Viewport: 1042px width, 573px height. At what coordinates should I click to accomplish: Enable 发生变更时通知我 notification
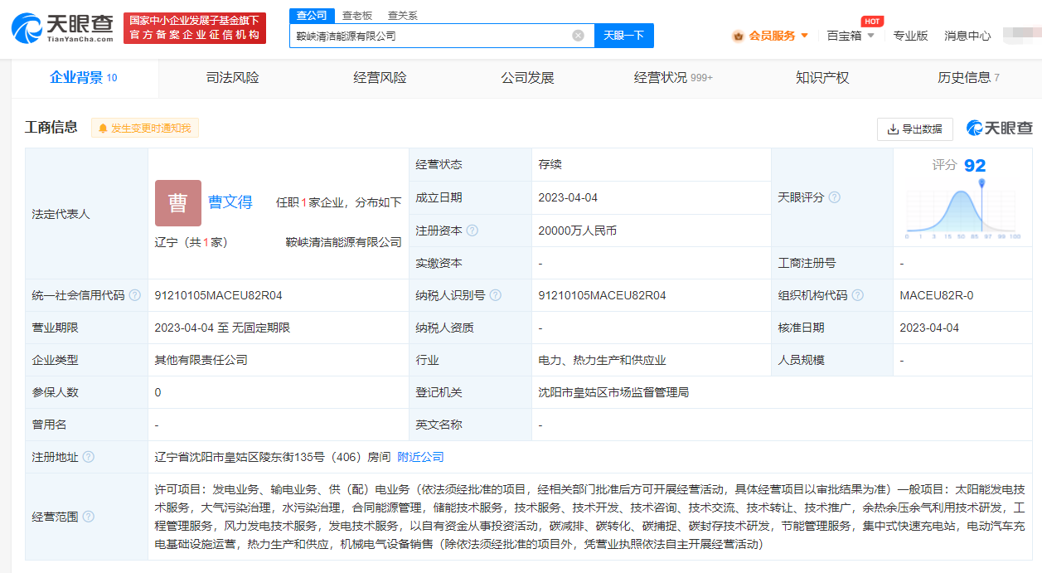145,129
